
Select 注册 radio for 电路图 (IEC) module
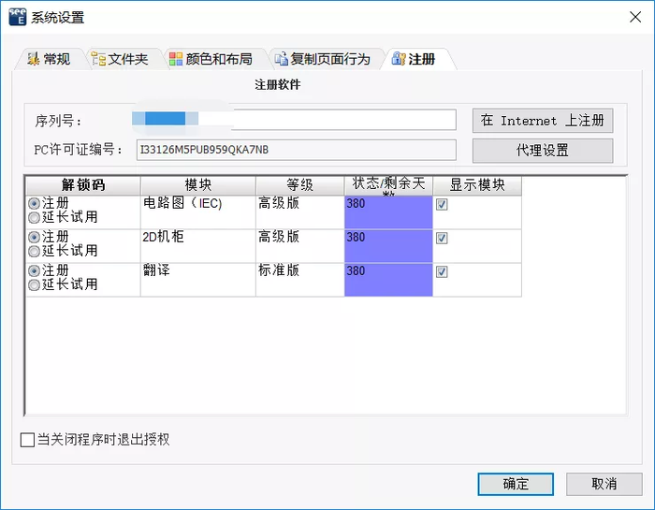click(x=35, y=203)
